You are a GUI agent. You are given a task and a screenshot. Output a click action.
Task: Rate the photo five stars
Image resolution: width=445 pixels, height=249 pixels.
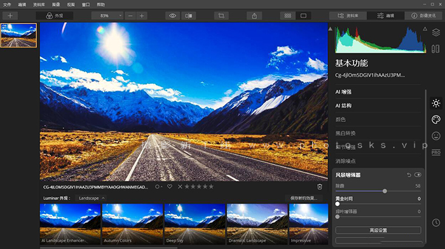[211, 187]
